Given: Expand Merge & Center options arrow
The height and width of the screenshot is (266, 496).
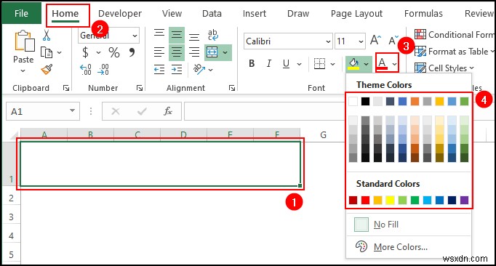Looking at the screenshot, I should point(225,52).
